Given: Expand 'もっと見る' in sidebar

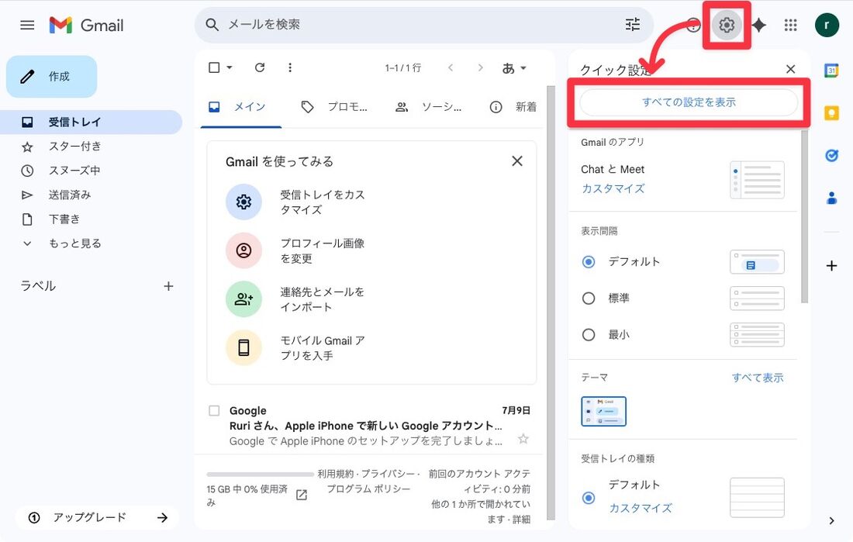Looking at the screenshot, I should pos(75,243).
